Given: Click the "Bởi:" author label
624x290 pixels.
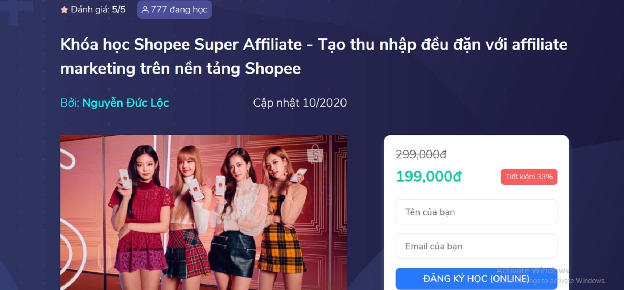Looking at the screenshot, I should click(x=70, y=103).
